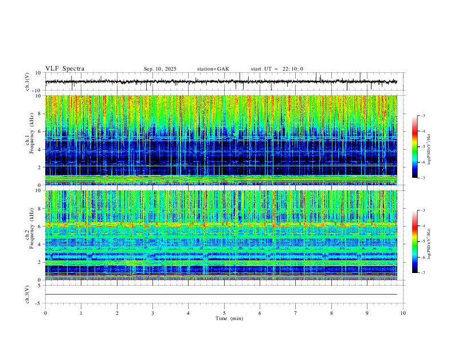Click the "Time (min)" axis title
The height and width of the screenshot is (351, 454).
click(229, 318)
